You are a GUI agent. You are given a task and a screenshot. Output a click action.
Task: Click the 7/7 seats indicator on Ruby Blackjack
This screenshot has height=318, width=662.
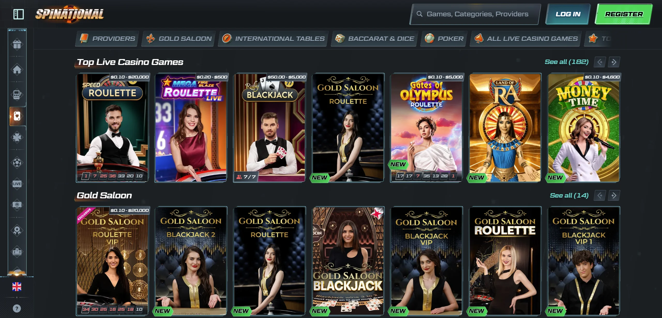[x=246, y=177]
